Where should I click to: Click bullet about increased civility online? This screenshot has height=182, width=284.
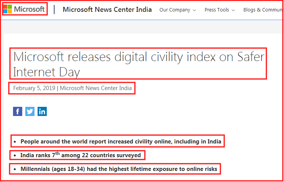[121, 142]
